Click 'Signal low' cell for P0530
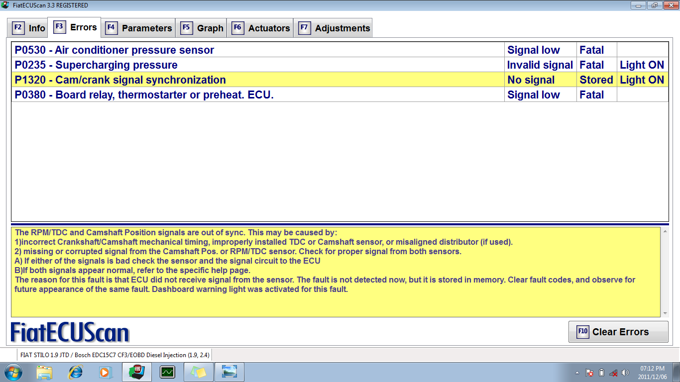 point(541,50)
